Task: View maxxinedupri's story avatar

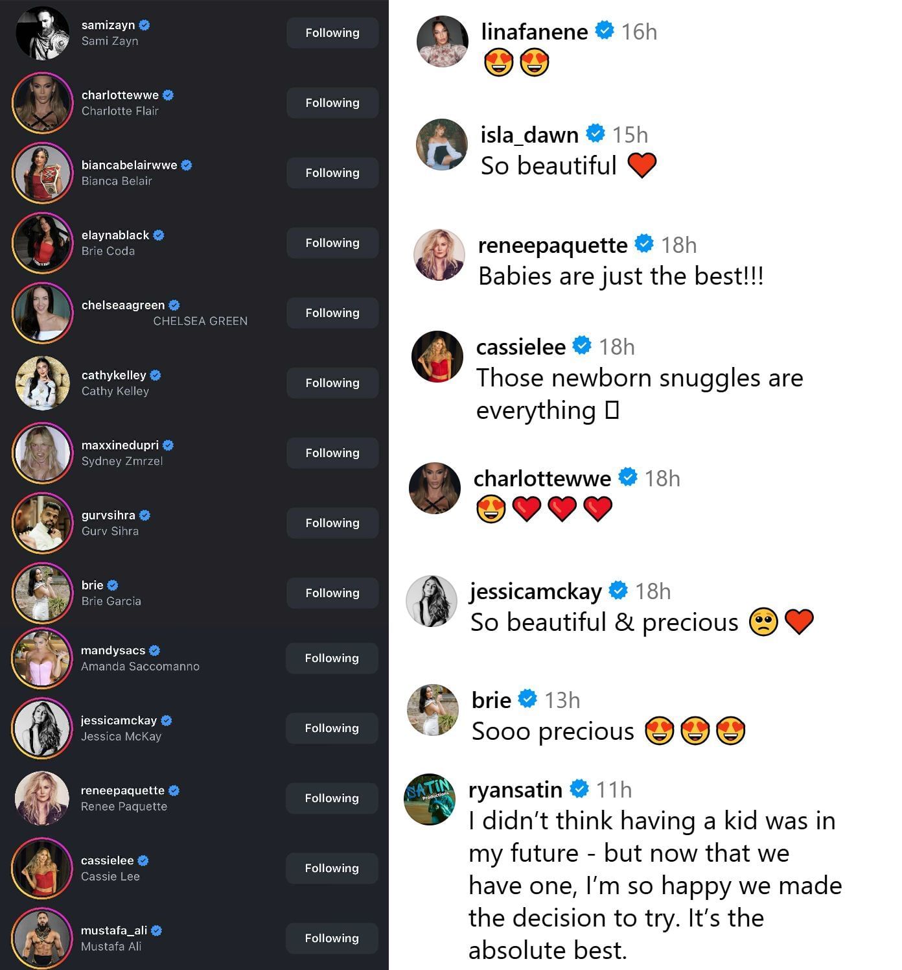Action: click(43, 453)
